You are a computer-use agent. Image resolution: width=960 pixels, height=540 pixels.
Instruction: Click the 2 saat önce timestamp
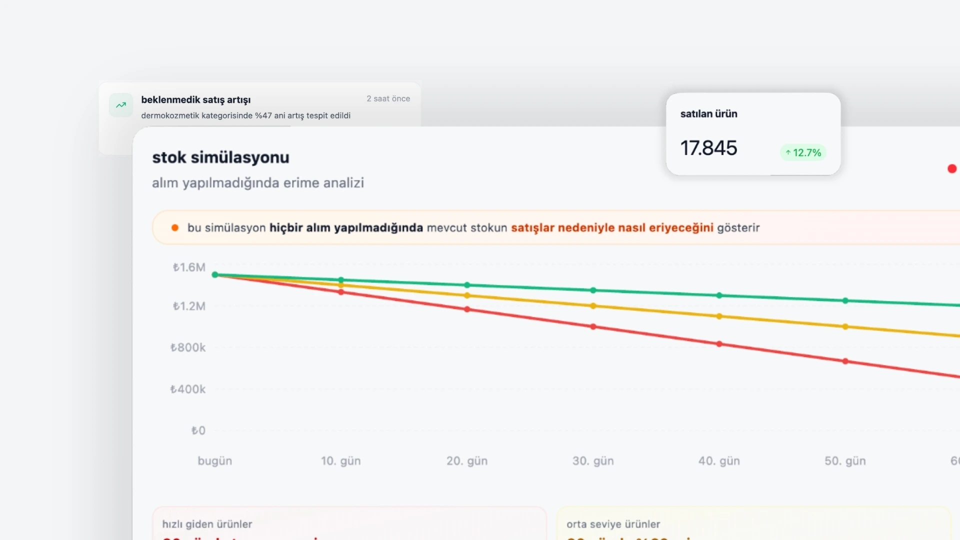tap(388, 99)
